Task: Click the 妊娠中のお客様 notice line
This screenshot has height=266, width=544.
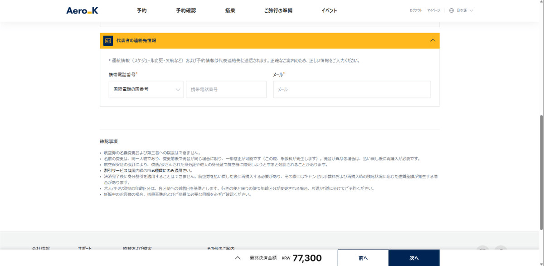Action: (177, 194)
